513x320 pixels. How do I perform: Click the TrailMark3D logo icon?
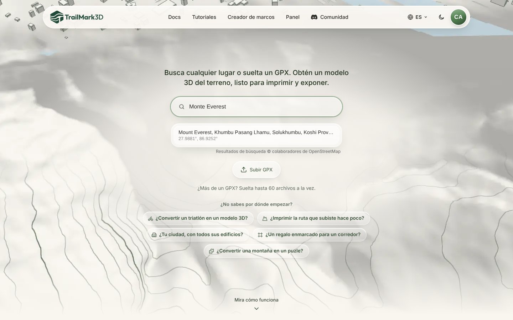pyautogui.click(x=57, y=17)
